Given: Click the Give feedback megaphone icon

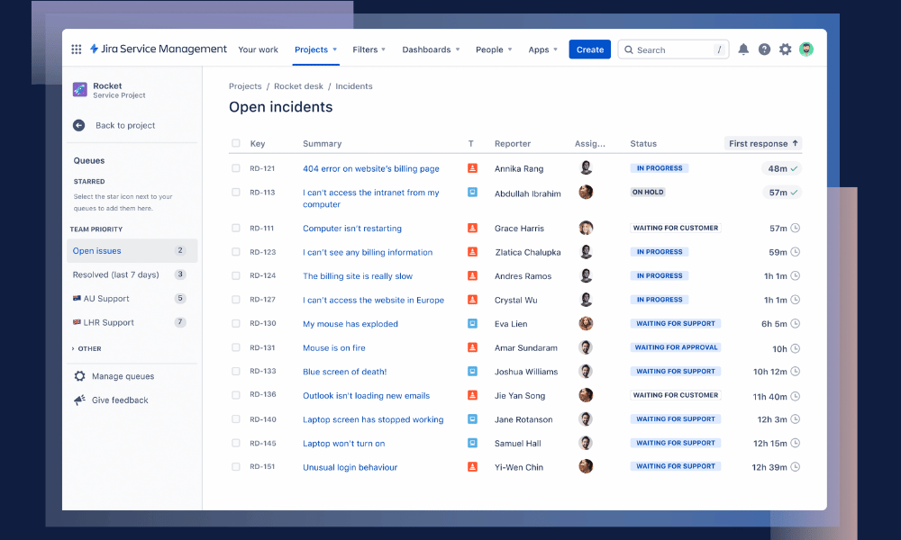Looking at the screenshot, I should point(79,400).
